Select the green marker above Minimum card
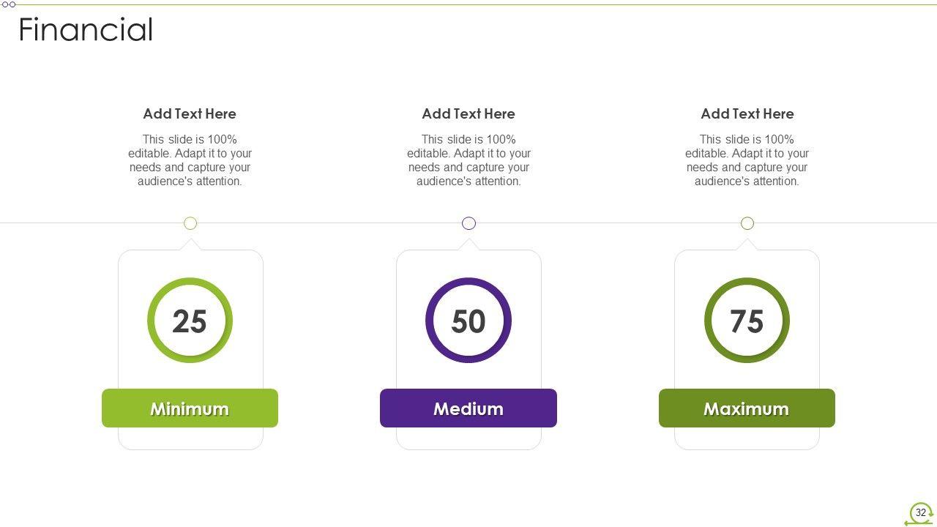 pos(190,223)
